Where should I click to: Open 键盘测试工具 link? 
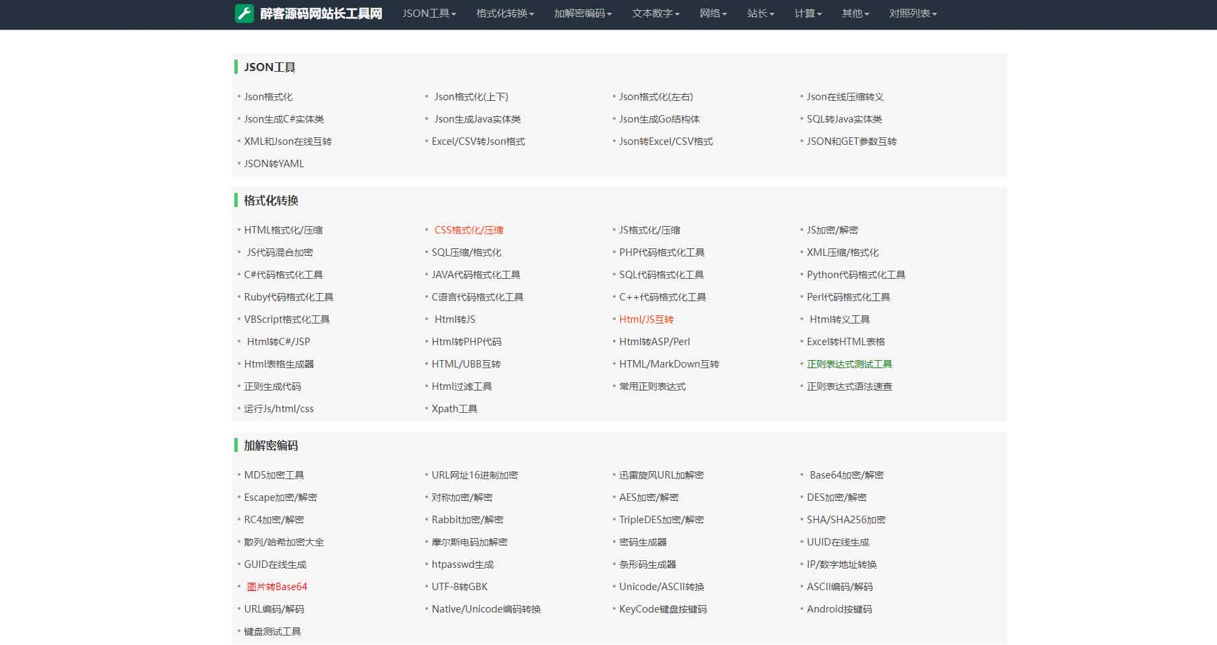coord(272,631)
